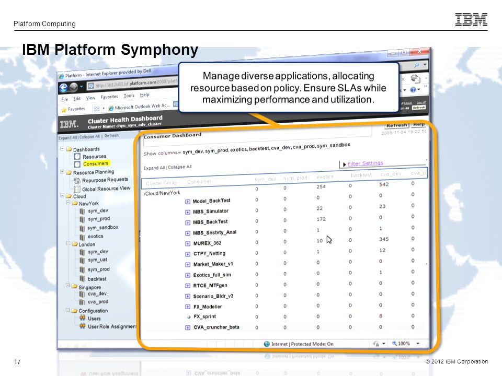Screen dimensions: 502x376
Task: Expand the CVA_cruncher_beta row
Action: [188, 328]
